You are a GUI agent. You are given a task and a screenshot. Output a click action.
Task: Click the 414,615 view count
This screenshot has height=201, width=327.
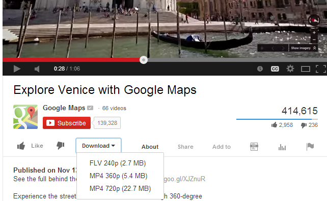click(x=299, y=111)
